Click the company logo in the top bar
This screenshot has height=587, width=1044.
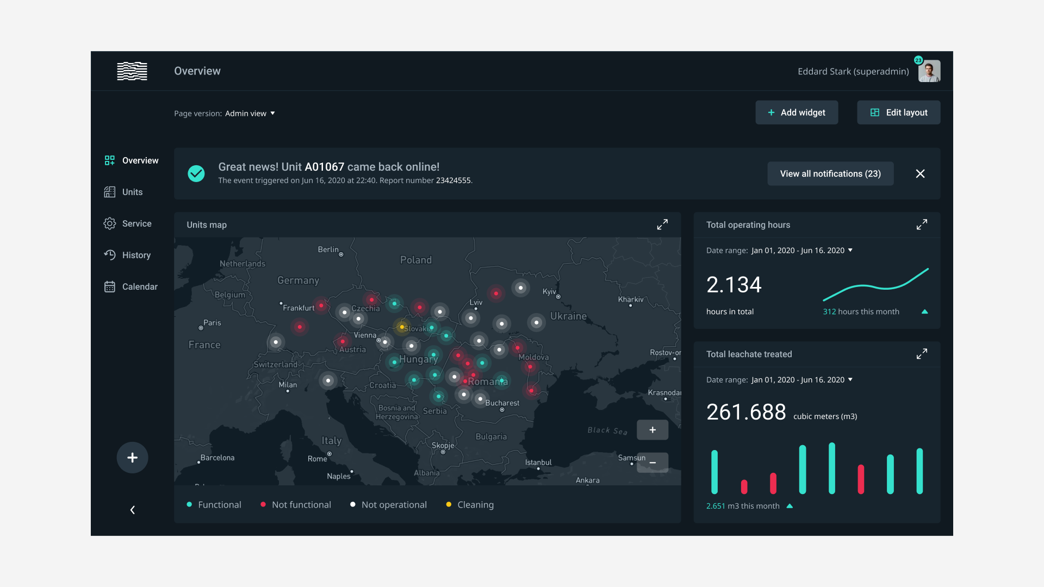click(132, 71)
